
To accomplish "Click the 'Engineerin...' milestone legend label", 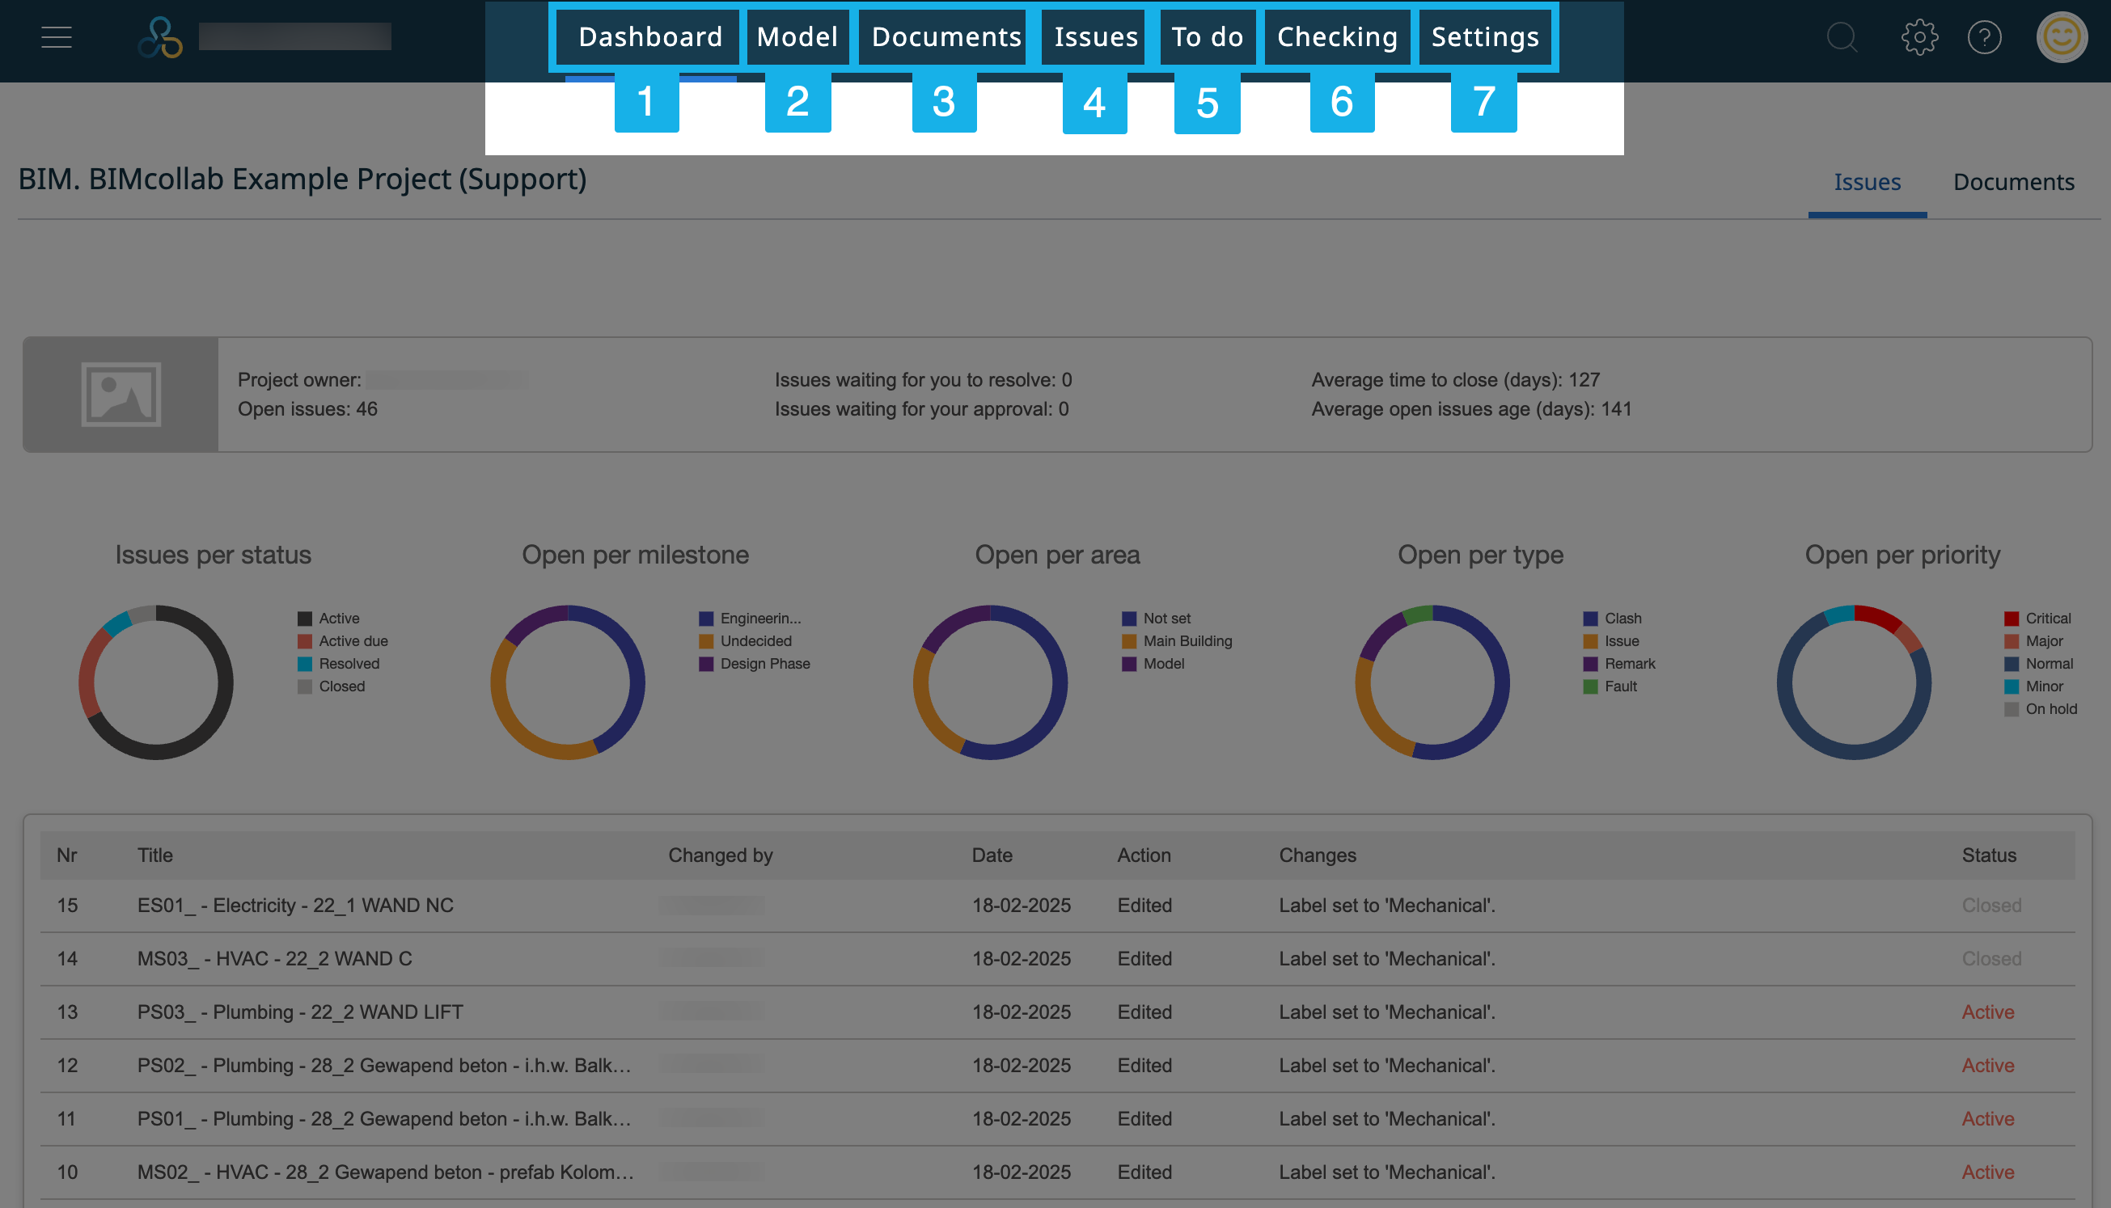I will (760, 618).
